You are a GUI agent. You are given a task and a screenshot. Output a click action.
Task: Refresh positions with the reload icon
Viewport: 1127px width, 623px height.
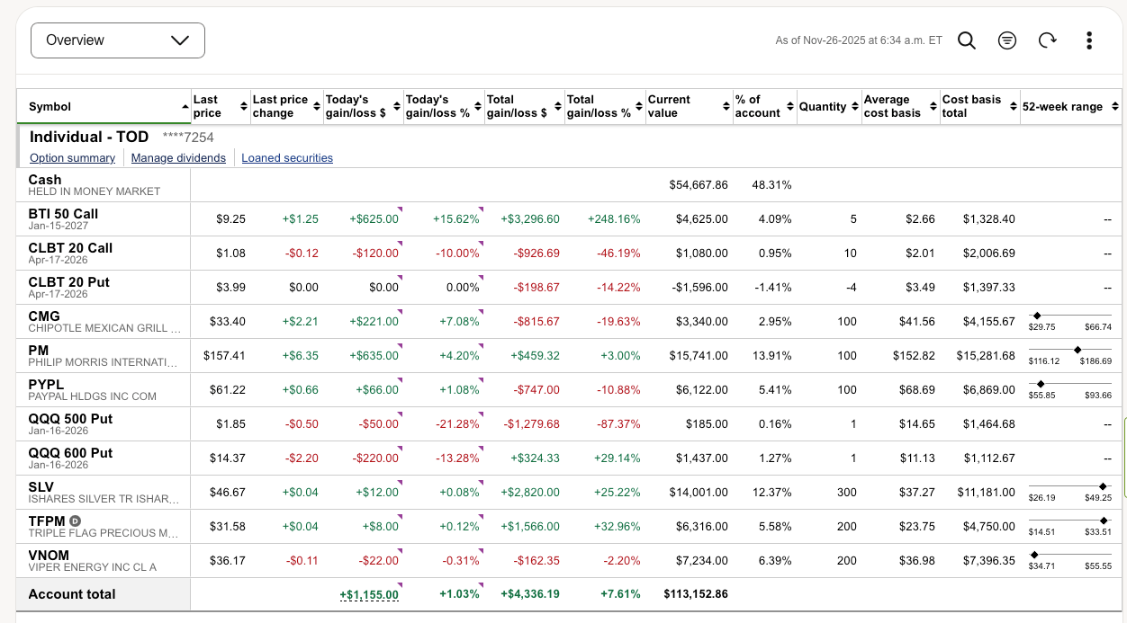(1048, 40)
